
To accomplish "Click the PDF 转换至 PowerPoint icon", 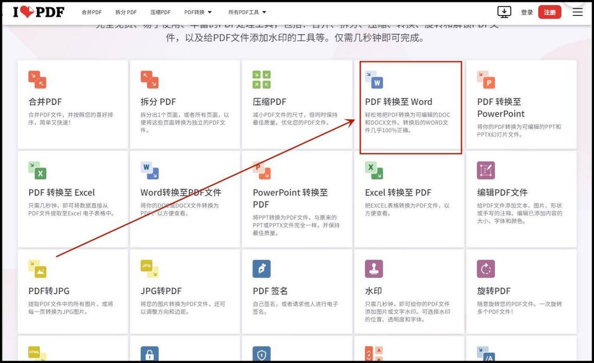I will [x=486, y=80].
